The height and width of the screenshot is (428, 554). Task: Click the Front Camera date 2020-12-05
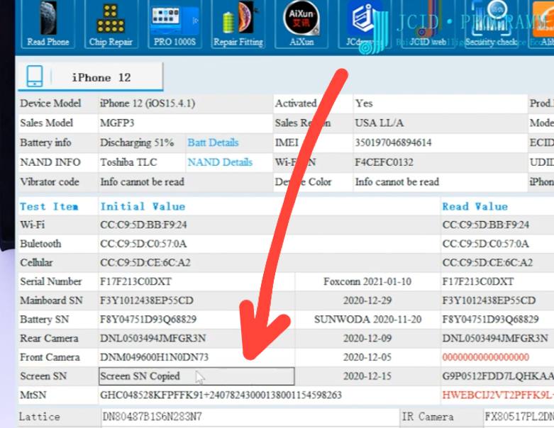pos(367,357)
